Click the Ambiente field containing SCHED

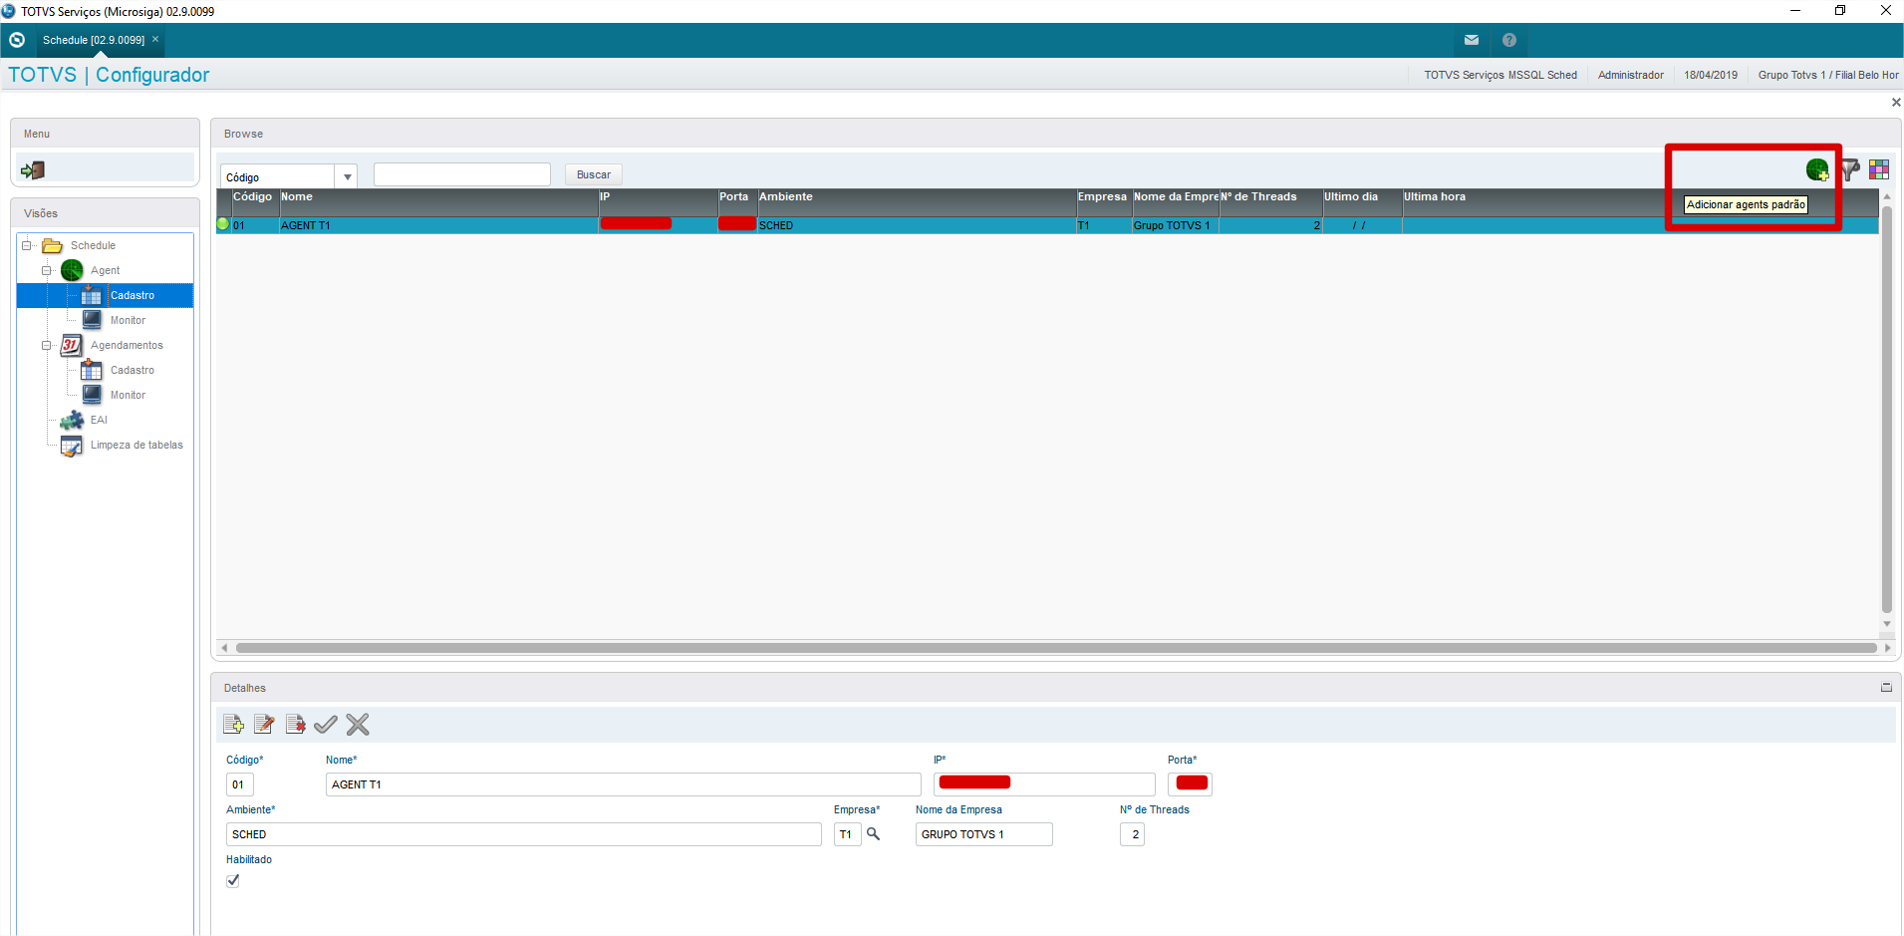pyautogui.click(x=524, y=834)
